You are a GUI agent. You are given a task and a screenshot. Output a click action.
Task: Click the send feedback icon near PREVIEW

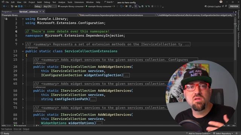[226, 6]
